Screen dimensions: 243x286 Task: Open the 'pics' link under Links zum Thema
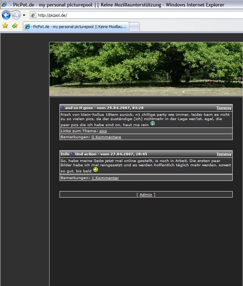click(x=103, y=131)
